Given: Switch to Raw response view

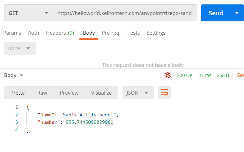Looking at the screenshot, I should [42, 93].
